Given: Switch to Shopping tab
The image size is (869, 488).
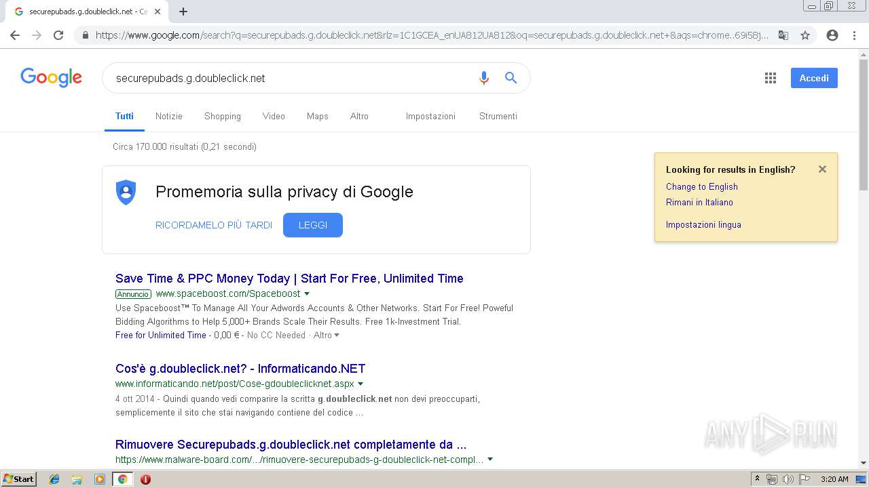Looking at the screenshot, I should pos(223,116).
